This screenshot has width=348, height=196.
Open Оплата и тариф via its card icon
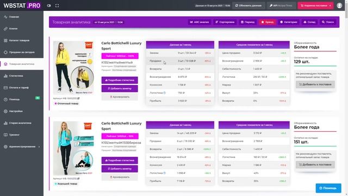click(5, 88)
